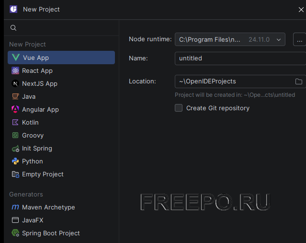Click the ellipsis button beside Node runtime
This screenshot has height=243, width=306.
[299, 39]
